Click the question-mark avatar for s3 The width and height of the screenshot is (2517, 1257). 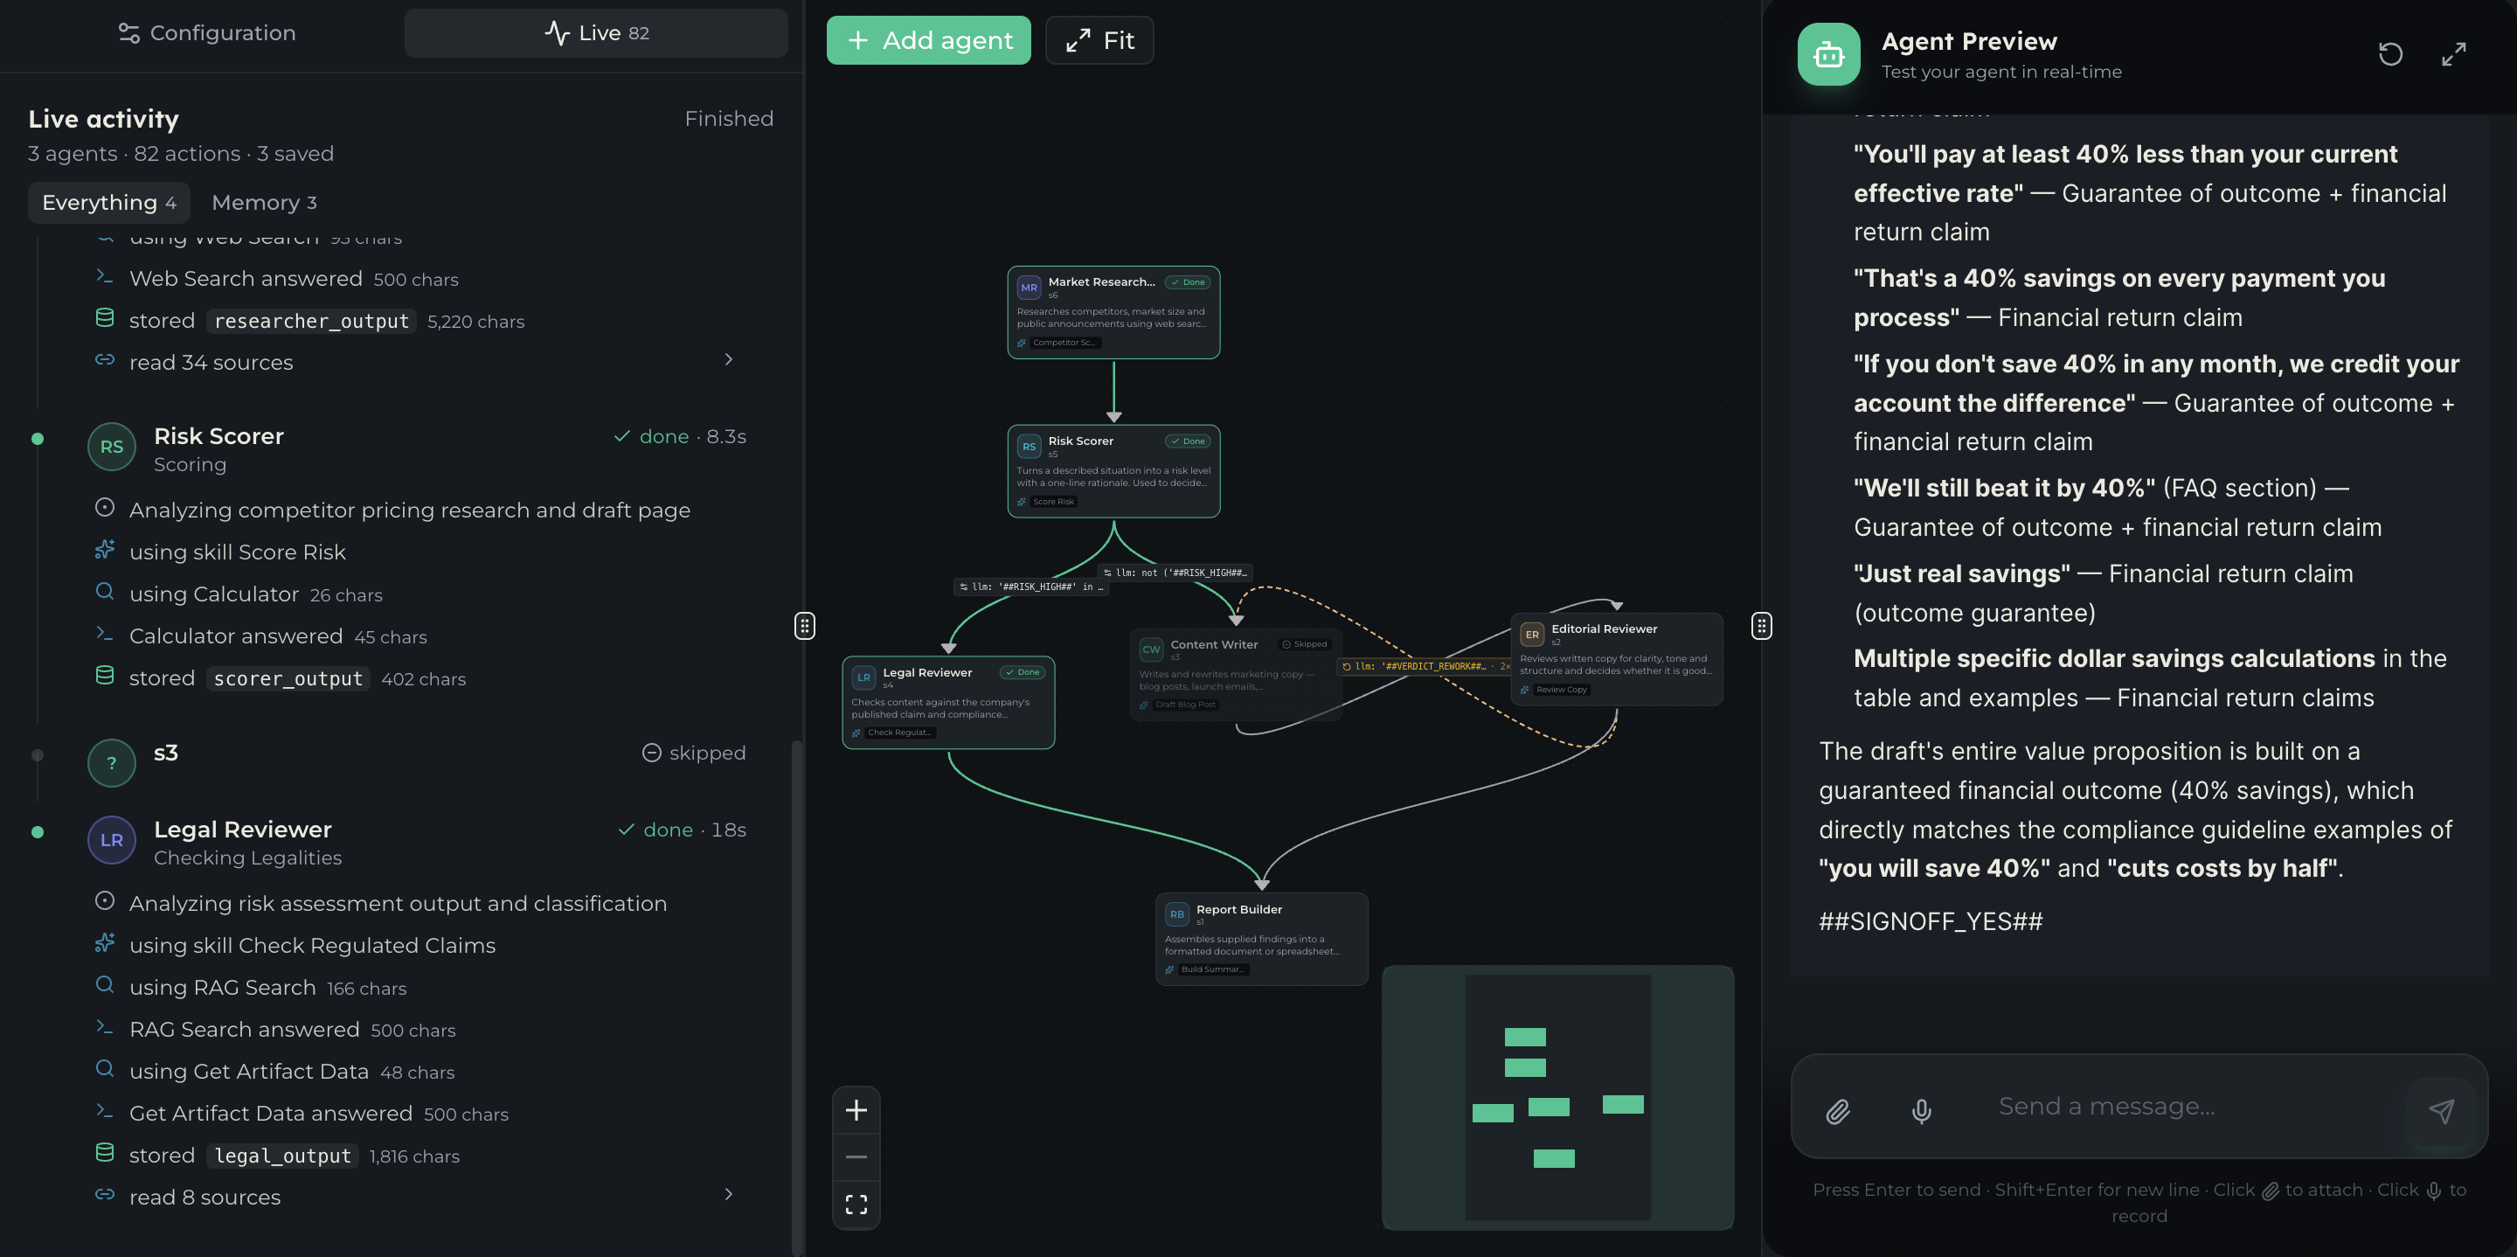(113, 762)
